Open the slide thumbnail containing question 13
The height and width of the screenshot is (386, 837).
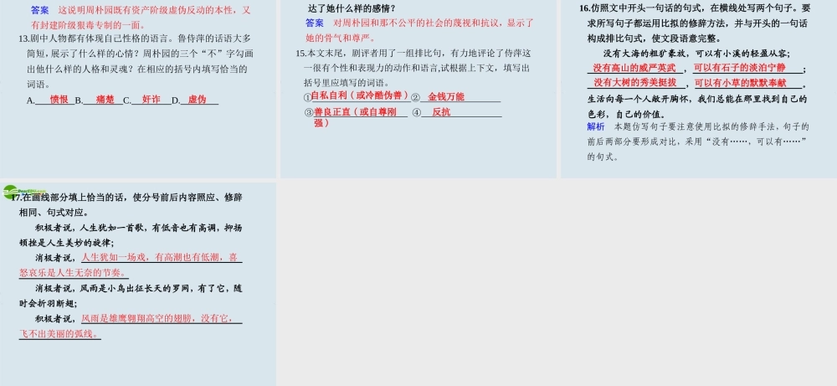pos(138,89)
